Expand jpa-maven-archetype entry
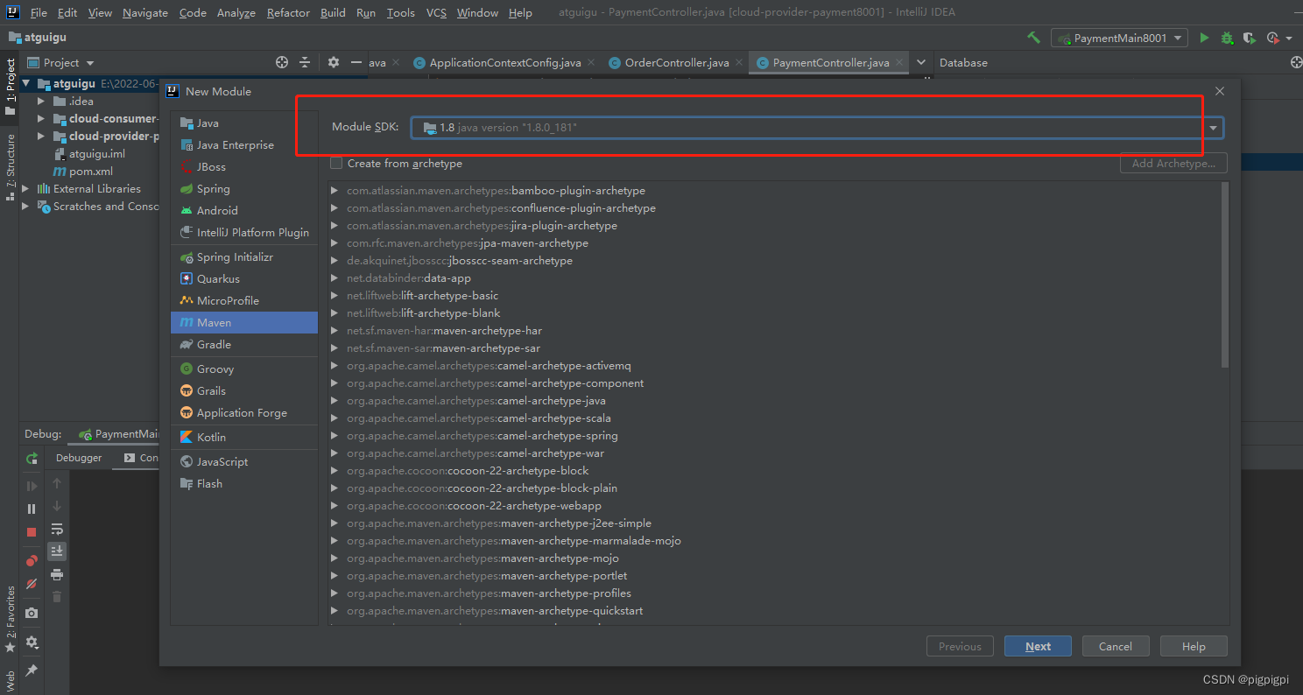Image resolution: width=1303 pixels, height=695 pixels. pos(335,243)
